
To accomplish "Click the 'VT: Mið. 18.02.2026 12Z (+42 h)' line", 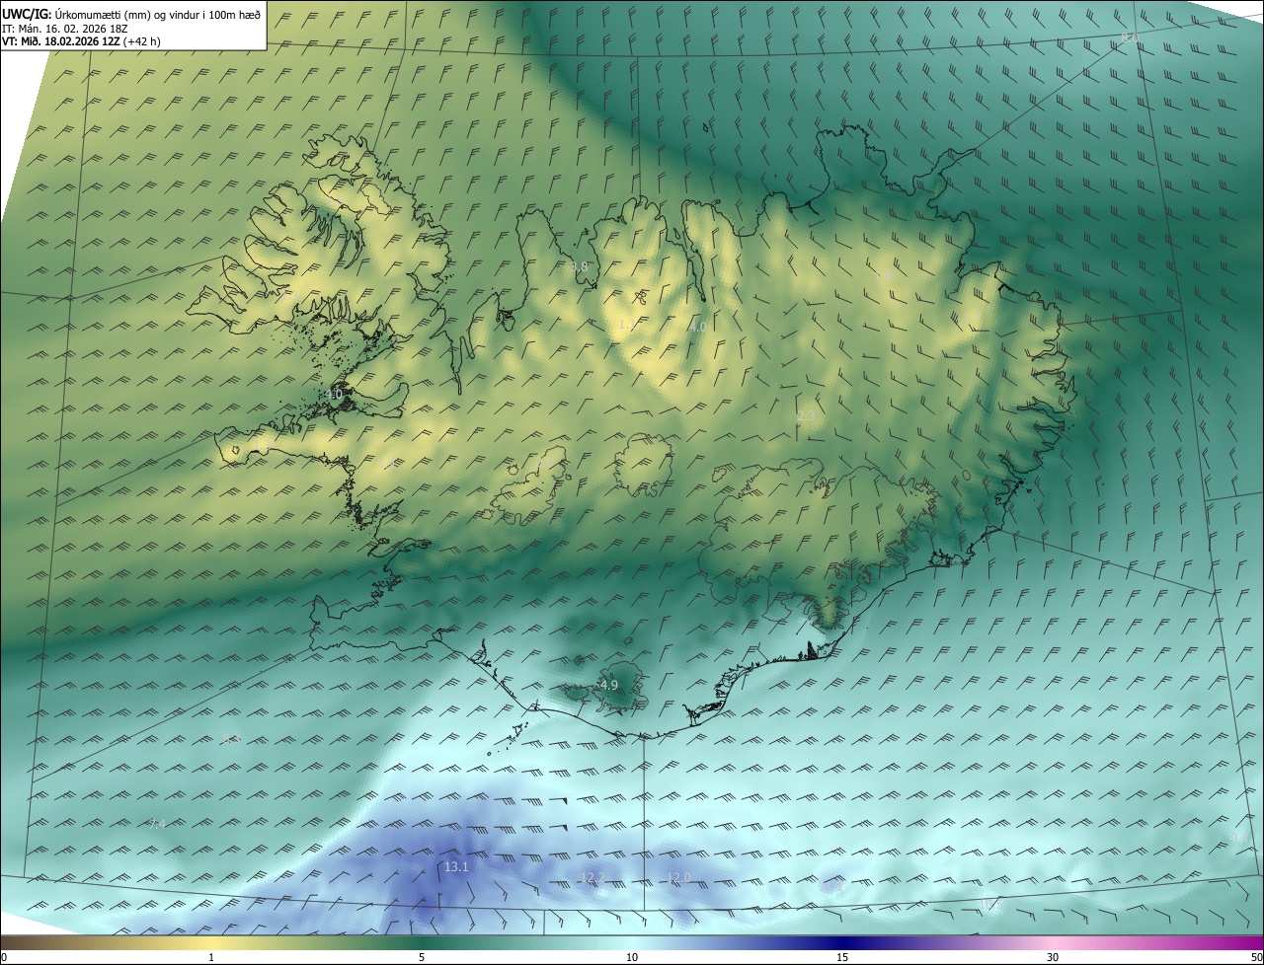I will [81, 41].
